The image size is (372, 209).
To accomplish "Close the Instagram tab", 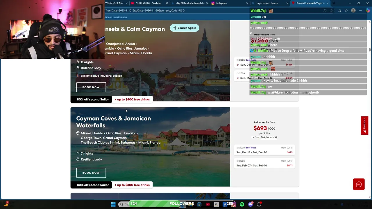I will click(247, 3).
